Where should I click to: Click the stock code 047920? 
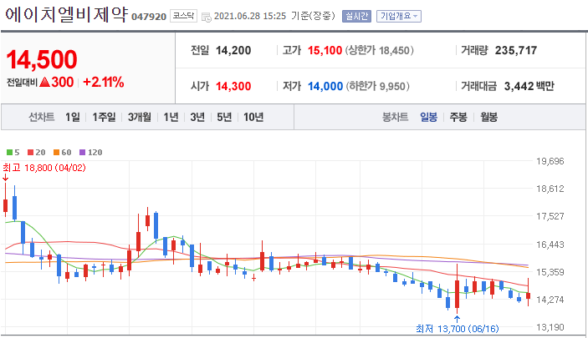pyautogui.click(x=149, y=17)
